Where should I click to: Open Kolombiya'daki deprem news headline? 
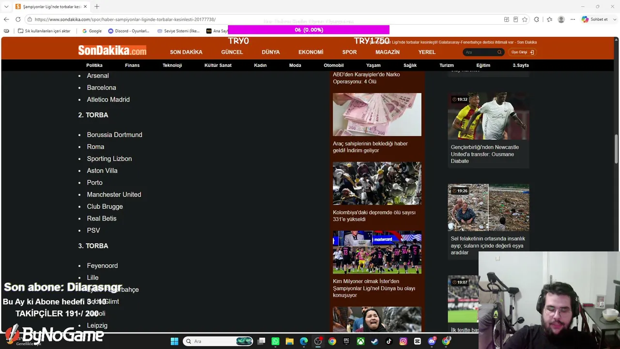point(374,216)
